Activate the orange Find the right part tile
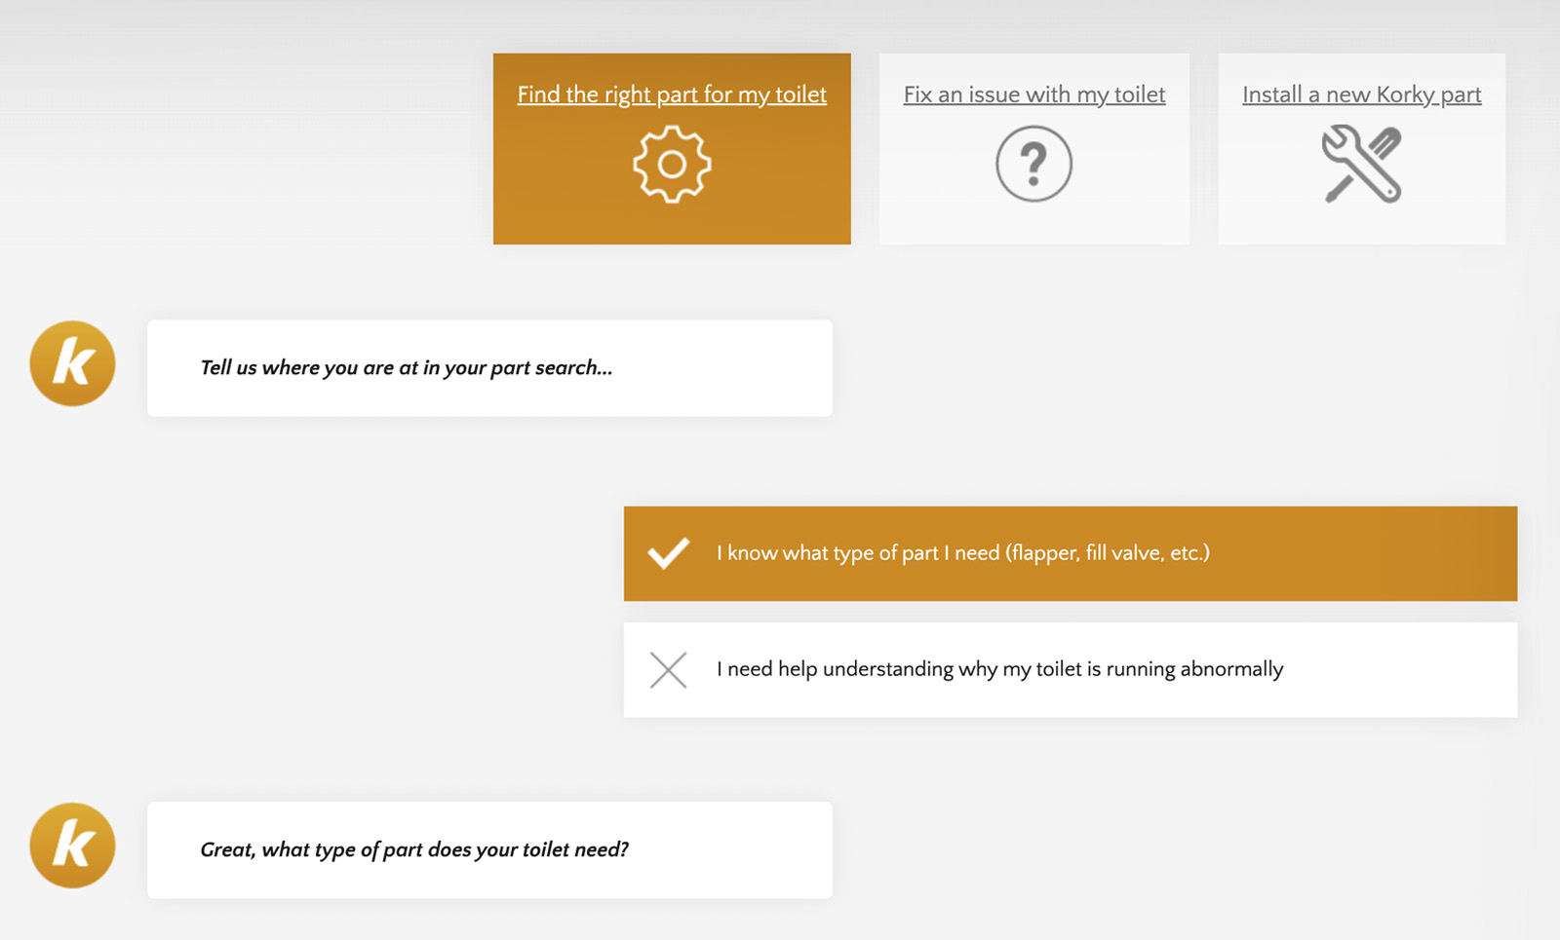 point(672,149)
